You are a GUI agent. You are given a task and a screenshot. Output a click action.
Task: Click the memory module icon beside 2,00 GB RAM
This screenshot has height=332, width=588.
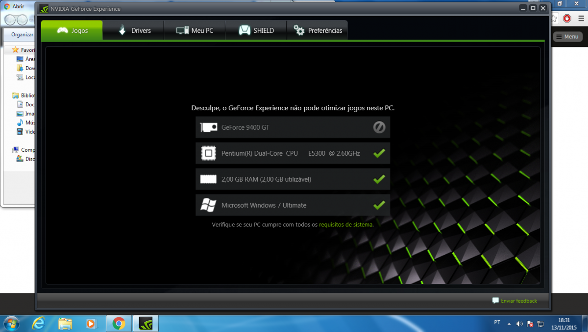[x=209, y=179]
